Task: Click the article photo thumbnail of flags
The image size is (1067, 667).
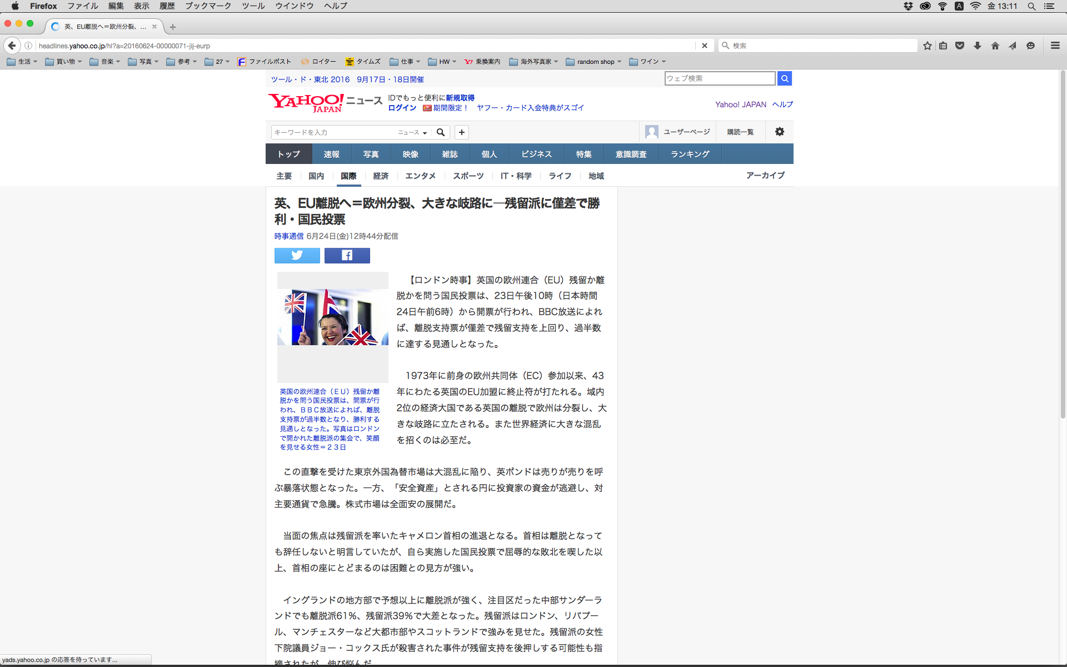Action: [x=332, y=317]
